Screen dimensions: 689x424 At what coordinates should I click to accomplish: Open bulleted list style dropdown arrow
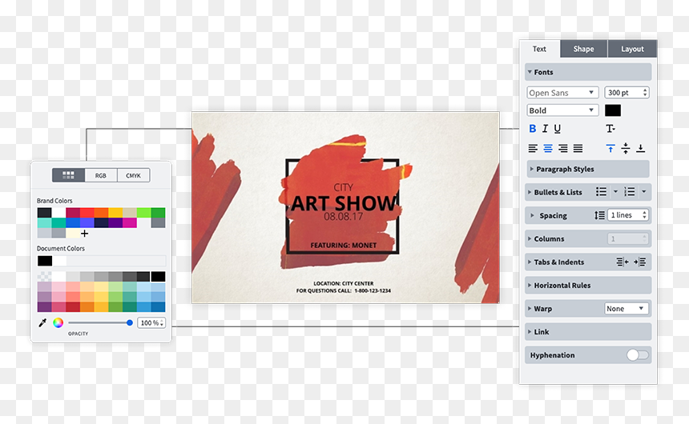pos(615,192)
